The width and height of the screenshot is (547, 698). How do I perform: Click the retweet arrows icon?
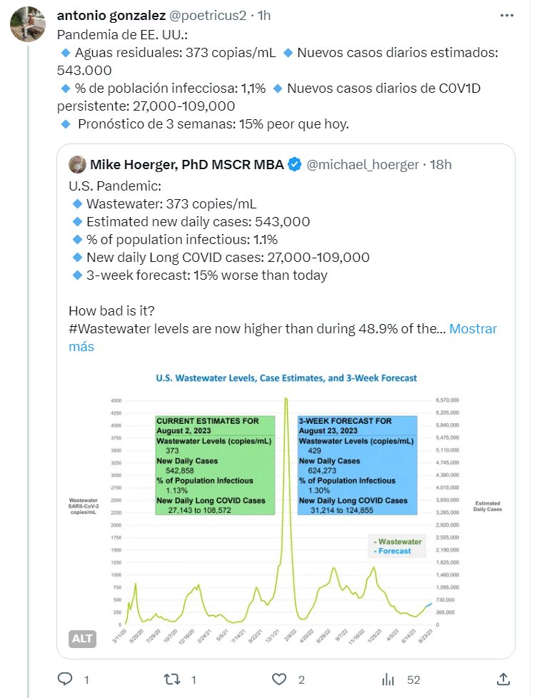coord(171,679)
